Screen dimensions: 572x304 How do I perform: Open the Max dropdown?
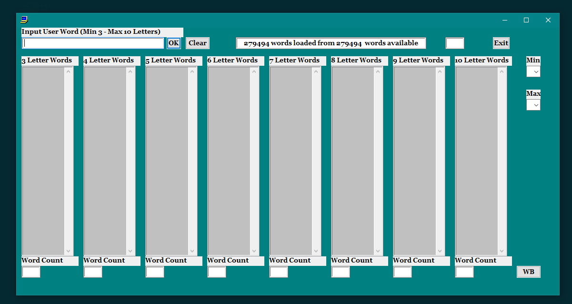tap(533, 105)
